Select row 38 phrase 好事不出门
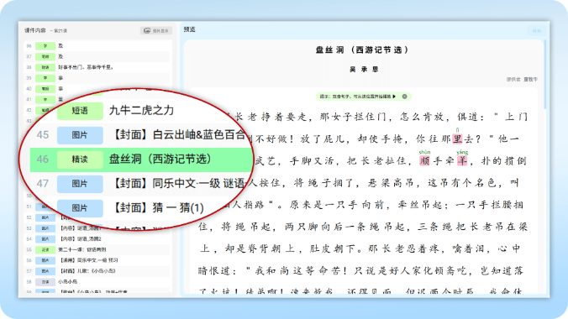This screenshot has width=568, height=319. click(x=97, y=67)
